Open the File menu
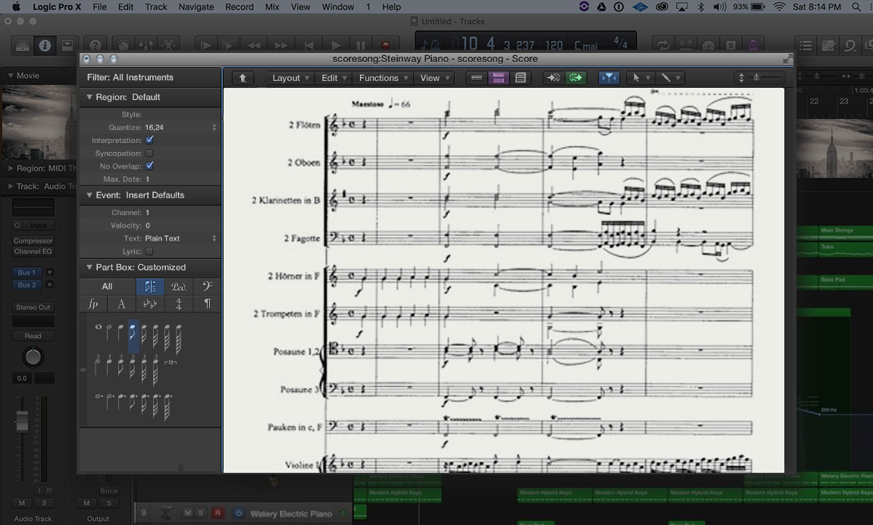 [100, 7]
